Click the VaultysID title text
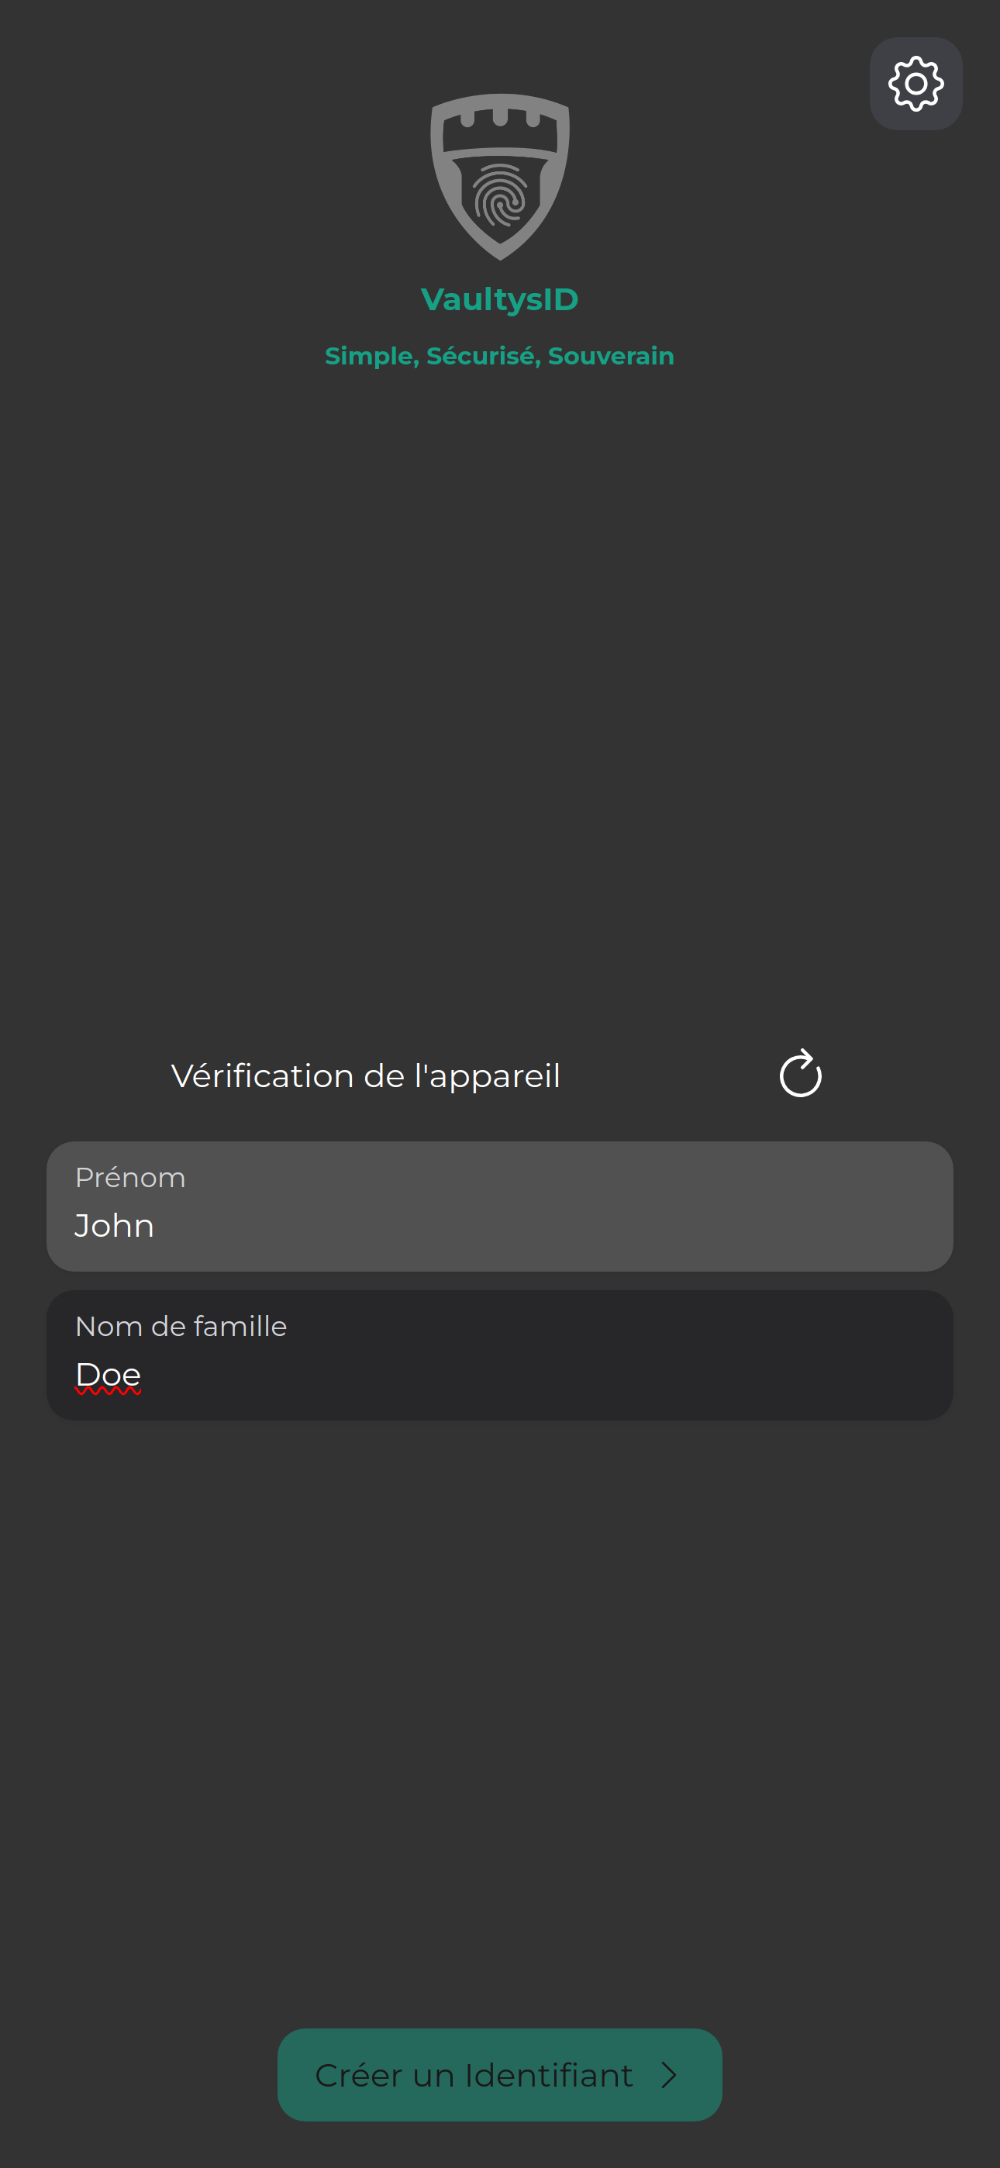 point(500,299)
